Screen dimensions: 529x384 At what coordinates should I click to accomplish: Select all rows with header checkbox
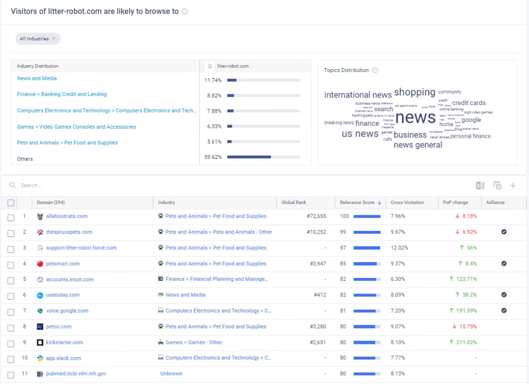11,203
